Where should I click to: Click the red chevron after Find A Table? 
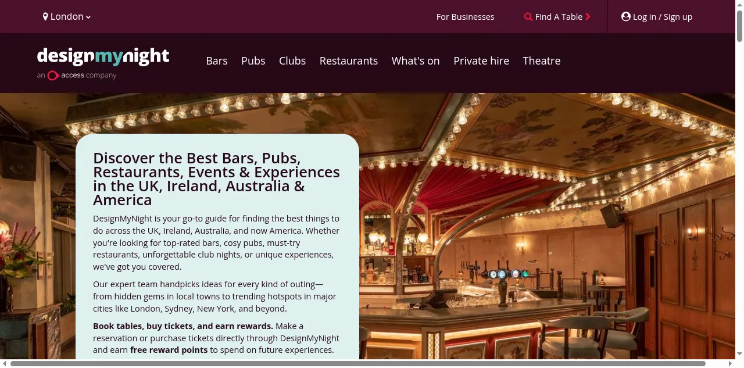[x=588, y=17]
